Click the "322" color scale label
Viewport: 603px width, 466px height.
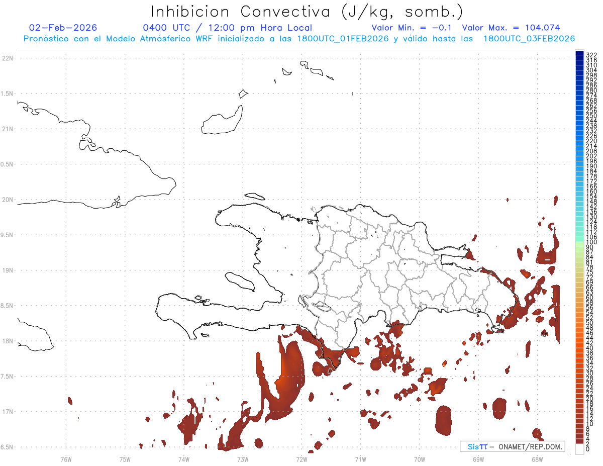591,54
